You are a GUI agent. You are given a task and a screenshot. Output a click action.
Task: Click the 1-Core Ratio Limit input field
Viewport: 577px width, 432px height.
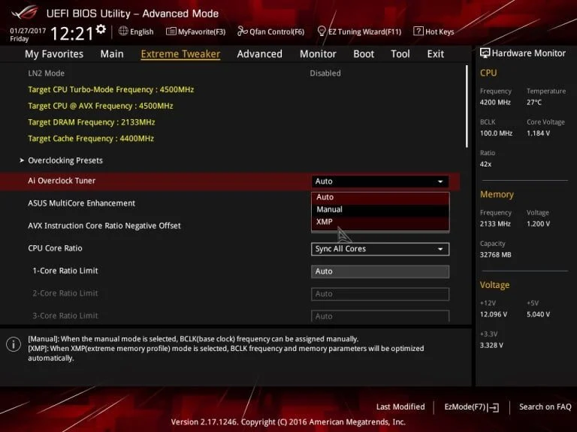379,271
